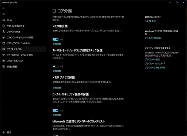Click the デバイス セキュリティ laptop icon
The height and width of the screenshot is (136, 187).
[4, 49]
